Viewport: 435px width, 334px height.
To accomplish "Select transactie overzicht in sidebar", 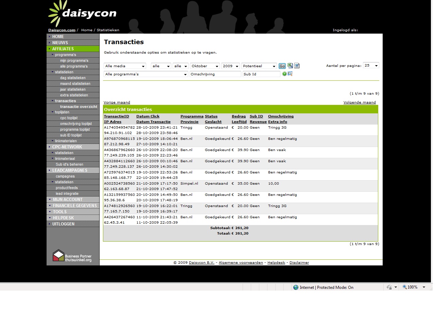I will pyautogui.click(x=79, y=107).
